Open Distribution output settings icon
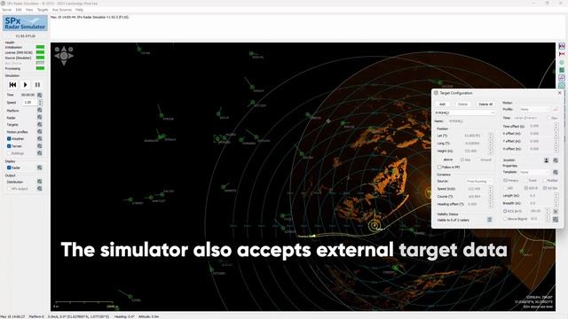Image resolution: width=568 pixels, height=319 pixels. click(39, 182)
